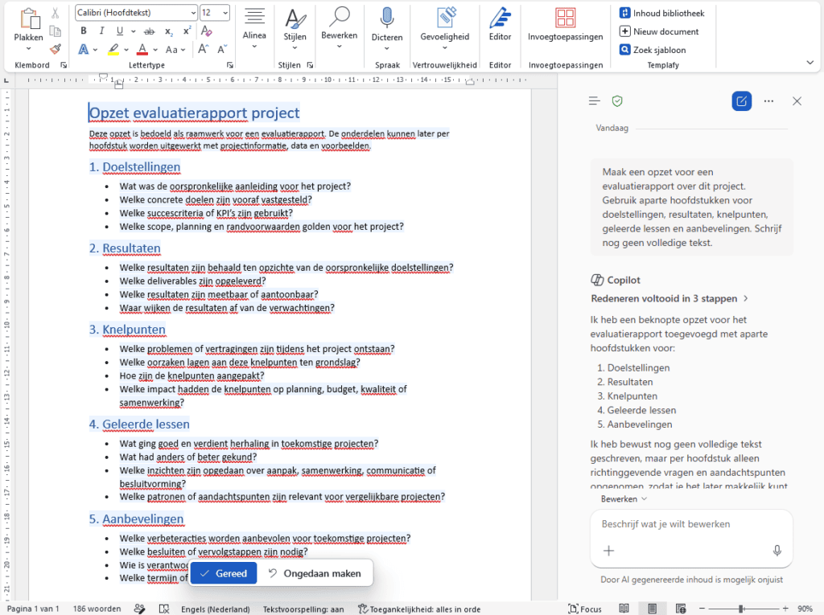Viewport: 824px width, 615px height.
Task: Click the Cut scissors icon
Action: click(56, 13)
